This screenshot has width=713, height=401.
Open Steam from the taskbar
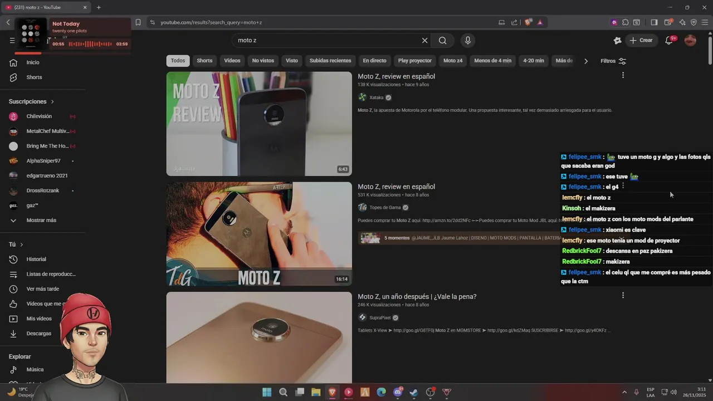pyautogui.click(x=414, y=392)
